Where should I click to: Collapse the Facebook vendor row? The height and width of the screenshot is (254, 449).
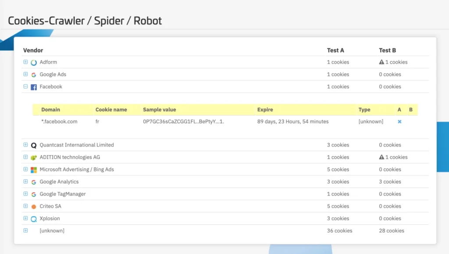point(25,86)
